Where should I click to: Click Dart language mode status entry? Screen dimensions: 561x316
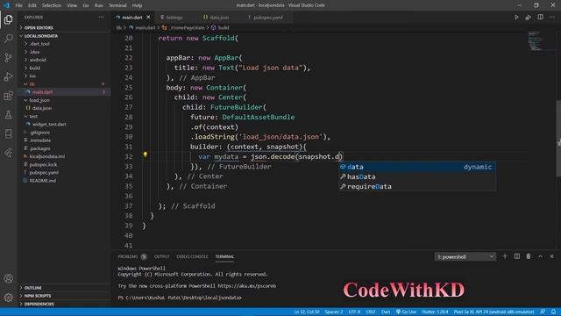386,312
